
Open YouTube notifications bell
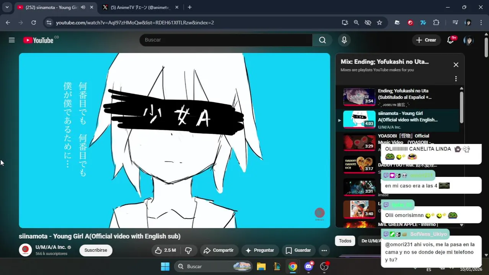point(451,40)
